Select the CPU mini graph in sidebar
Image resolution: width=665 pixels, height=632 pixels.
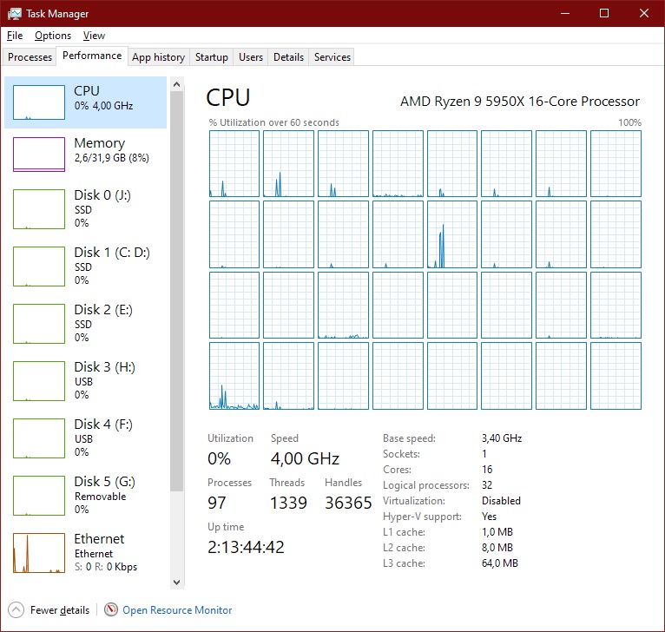(x=39, y=102)
